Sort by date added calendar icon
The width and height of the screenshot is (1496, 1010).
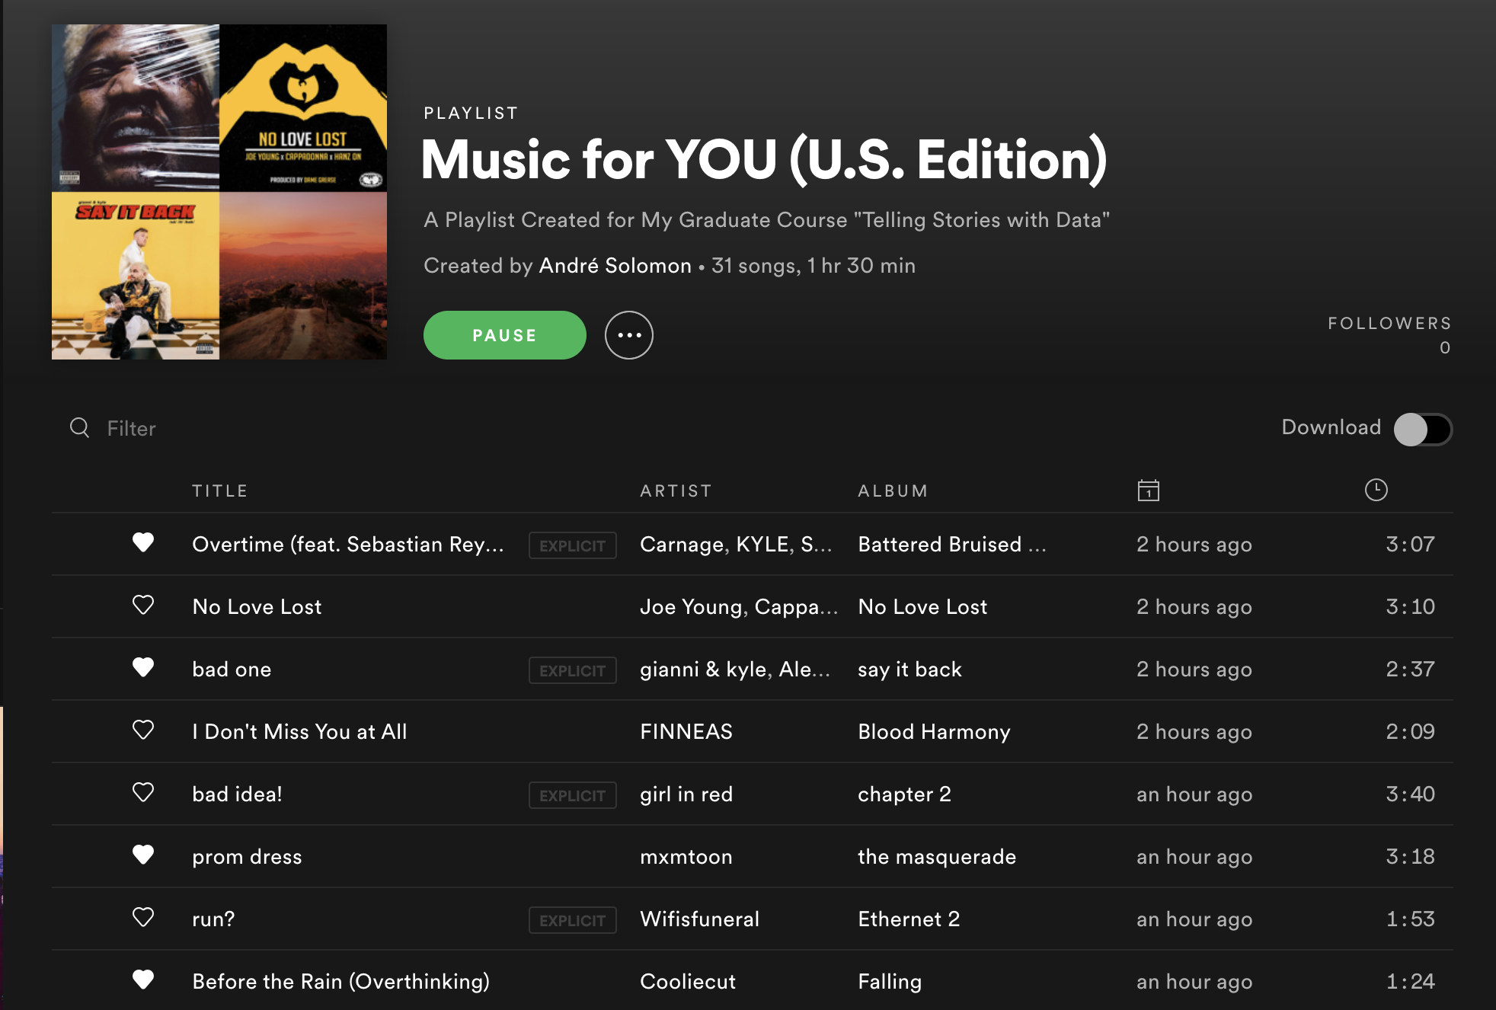[x=1148, y=490]
